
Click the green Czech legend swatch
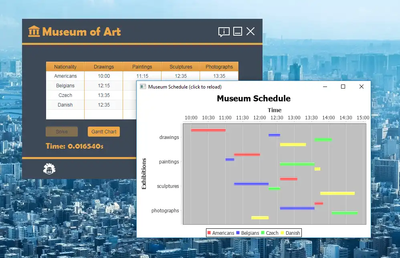tap(263, 233)
